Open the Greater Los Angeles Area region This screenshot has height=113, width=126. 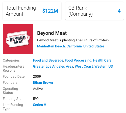[x=53, y=66]
